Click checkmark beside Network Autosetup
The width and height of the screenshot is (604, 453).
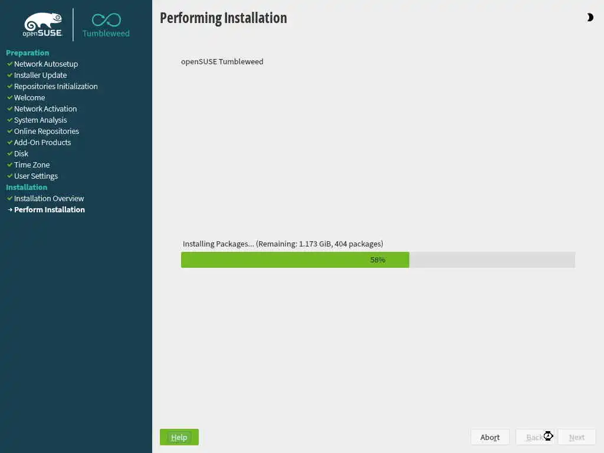9,64
